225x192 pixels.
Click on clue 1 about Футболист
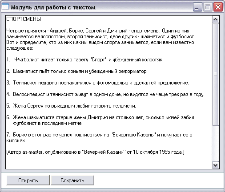85,60
